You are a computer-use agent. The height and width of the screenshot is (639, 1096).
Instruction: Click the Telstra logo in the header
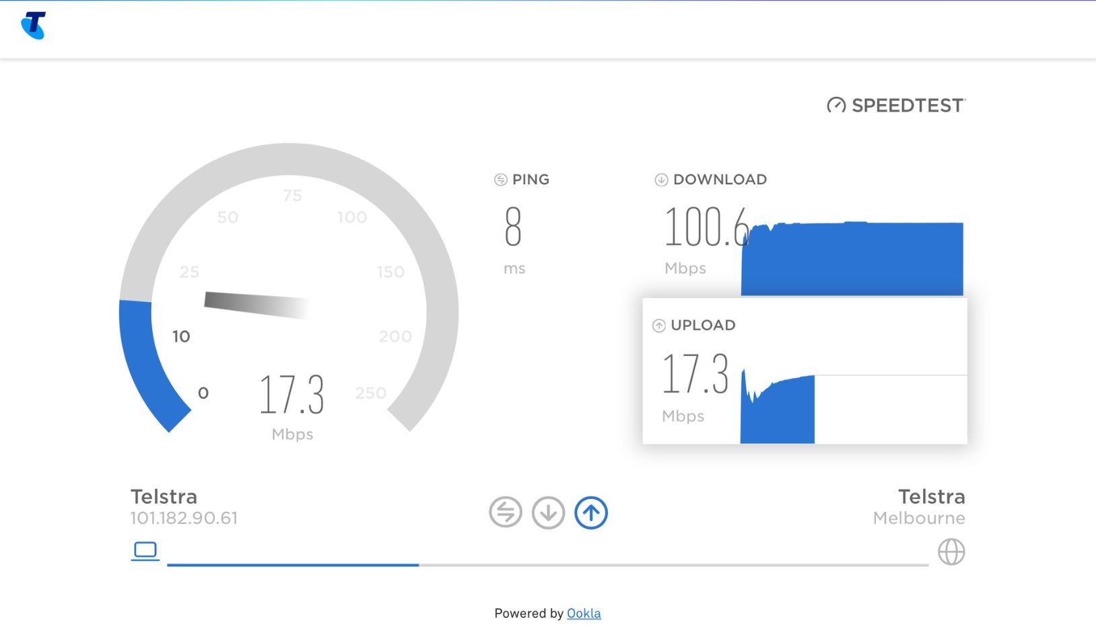(34, 26)
